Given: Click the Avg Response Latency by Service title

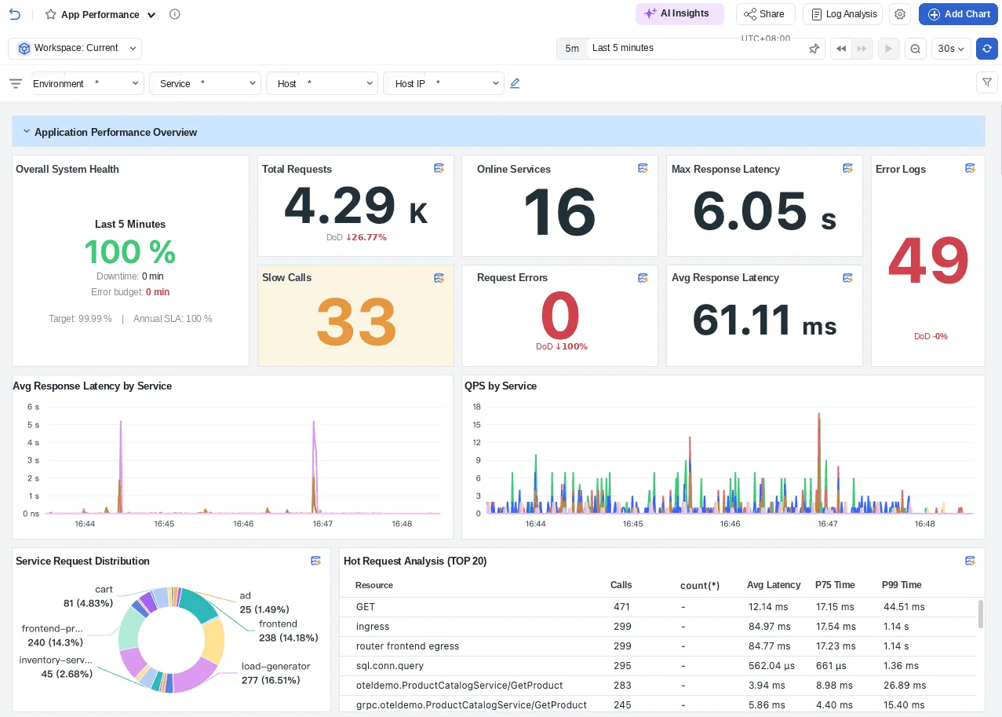Looking at the screenshot, I should coord(93,386).
